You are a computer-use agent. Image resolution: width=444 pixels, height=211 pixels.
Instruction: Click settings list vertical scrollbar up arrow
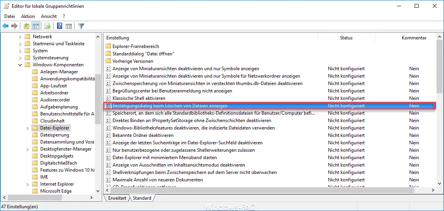click(439, 37)
